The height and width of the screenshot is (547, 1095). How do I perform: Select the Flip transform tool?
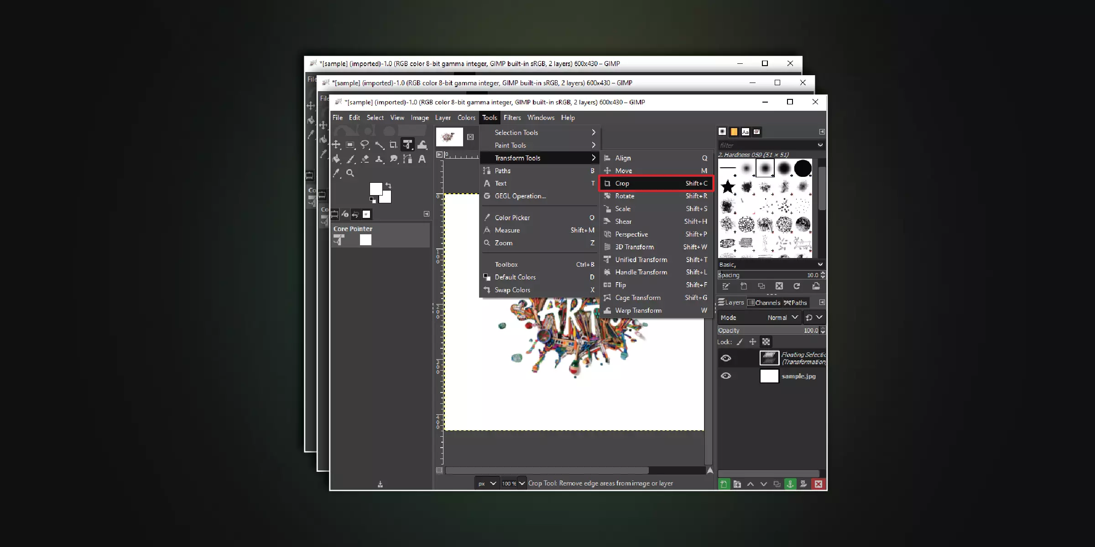point(621,284)
